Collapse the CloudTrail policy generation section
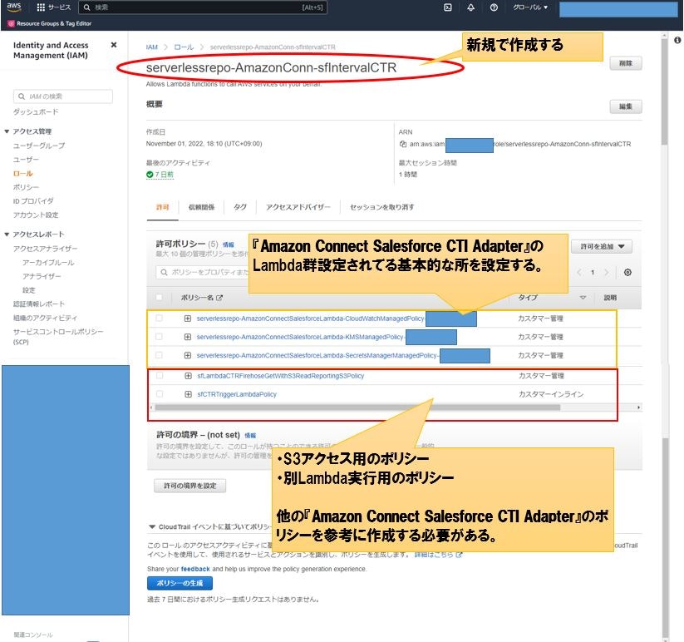 click(152, 526)
